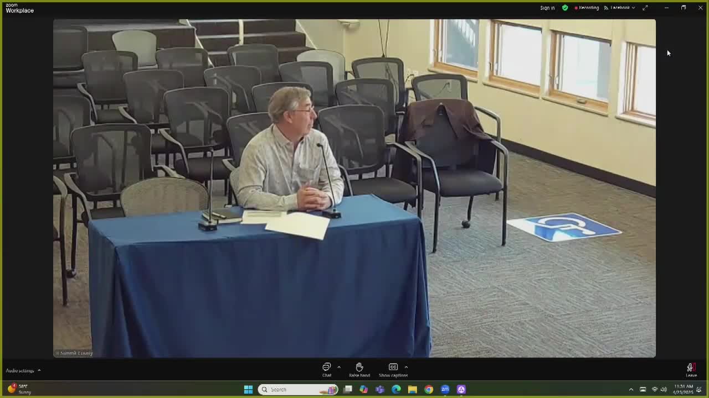Click the taskbar Search box
This screenshot has height=398, width=709.
pyautogui.click(x=299, y=389)
